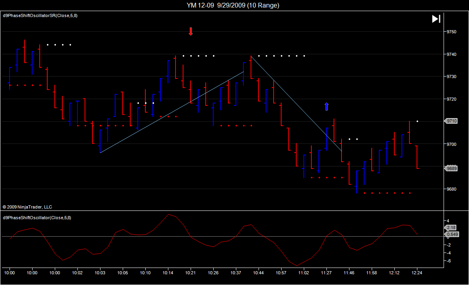Click the 10:26 time axis label
Image resolution: width=469 pixels, height=285 pixels.
point(213,273)
